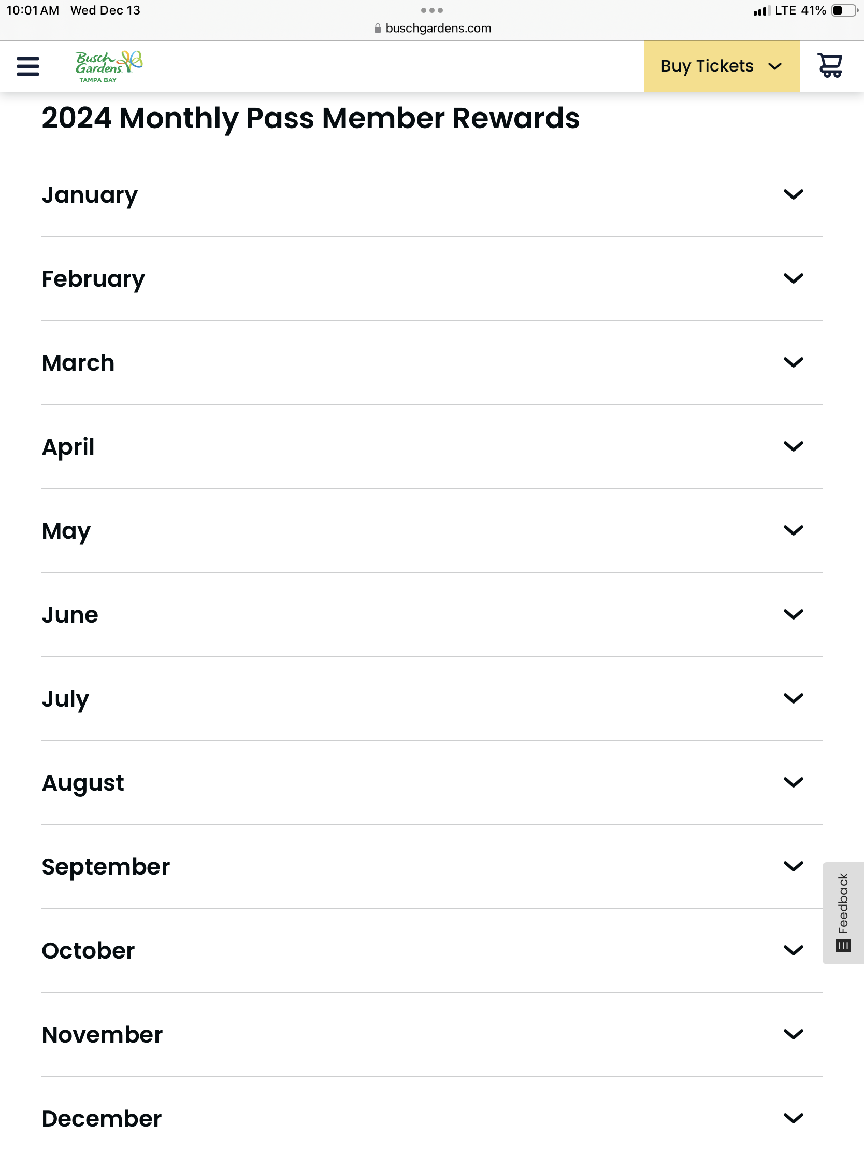Open the Feedback side tab
The width and height of the screenshot is (864, 1153).
(x=843, y=912)
